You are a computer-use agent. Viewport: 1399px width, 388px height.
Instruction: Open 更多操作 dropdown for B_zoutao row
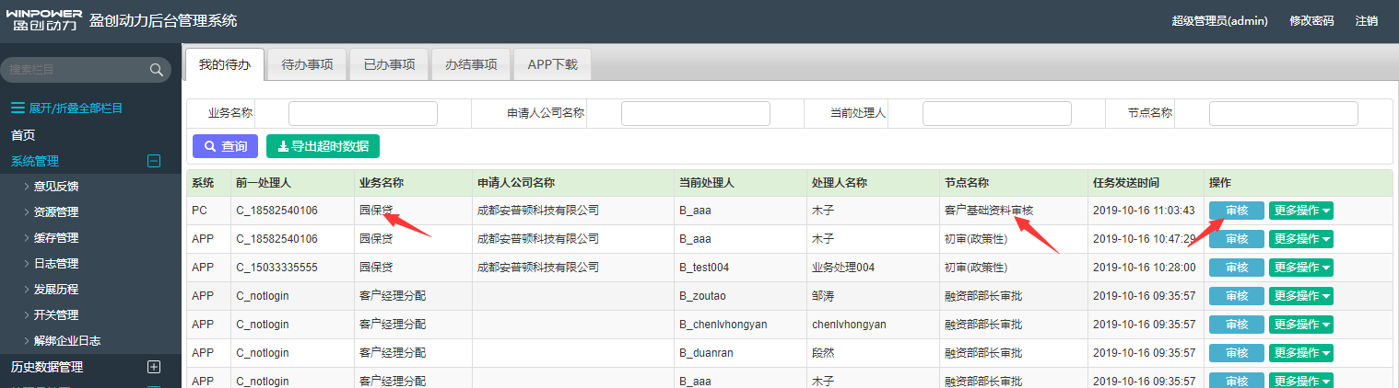(x=1300, y=296)
